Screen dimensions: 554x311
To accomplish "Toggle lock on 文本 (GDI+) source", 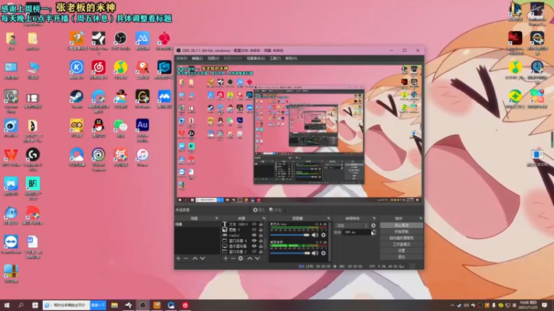I will point(261,224).
